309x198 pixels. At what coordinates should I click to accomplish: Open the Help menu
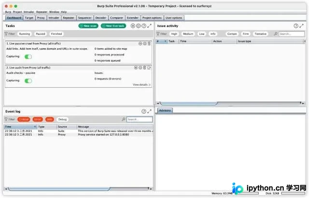[x=64, y=12]
